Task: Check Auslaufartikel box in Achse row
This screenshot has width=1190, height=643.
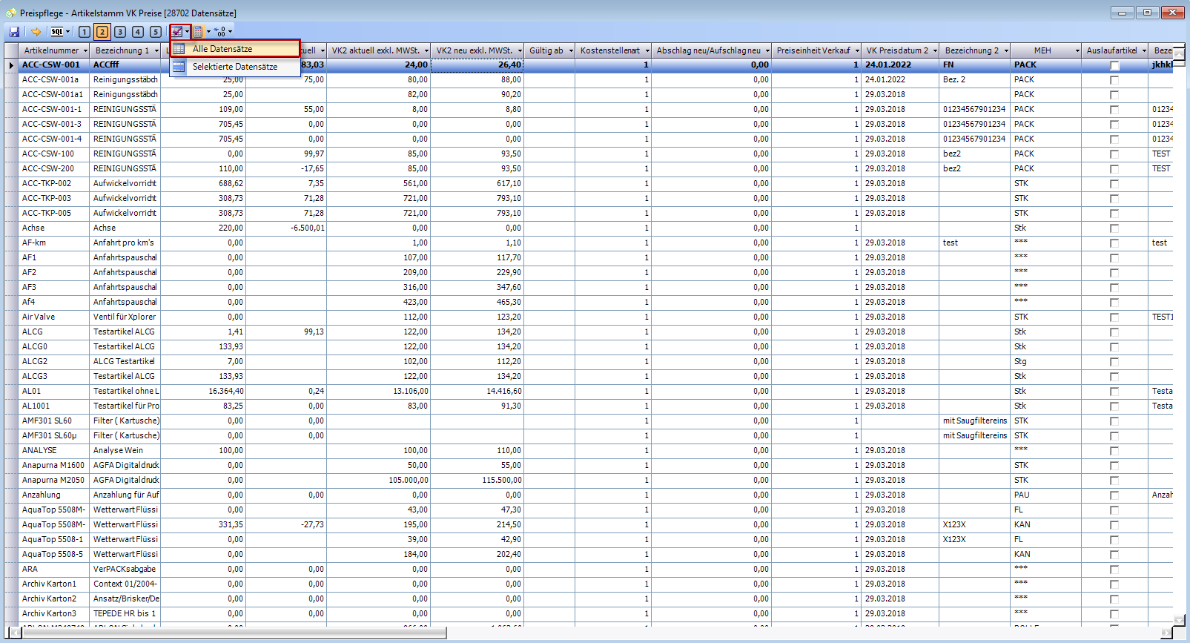Action: [x=1114, y=228]
